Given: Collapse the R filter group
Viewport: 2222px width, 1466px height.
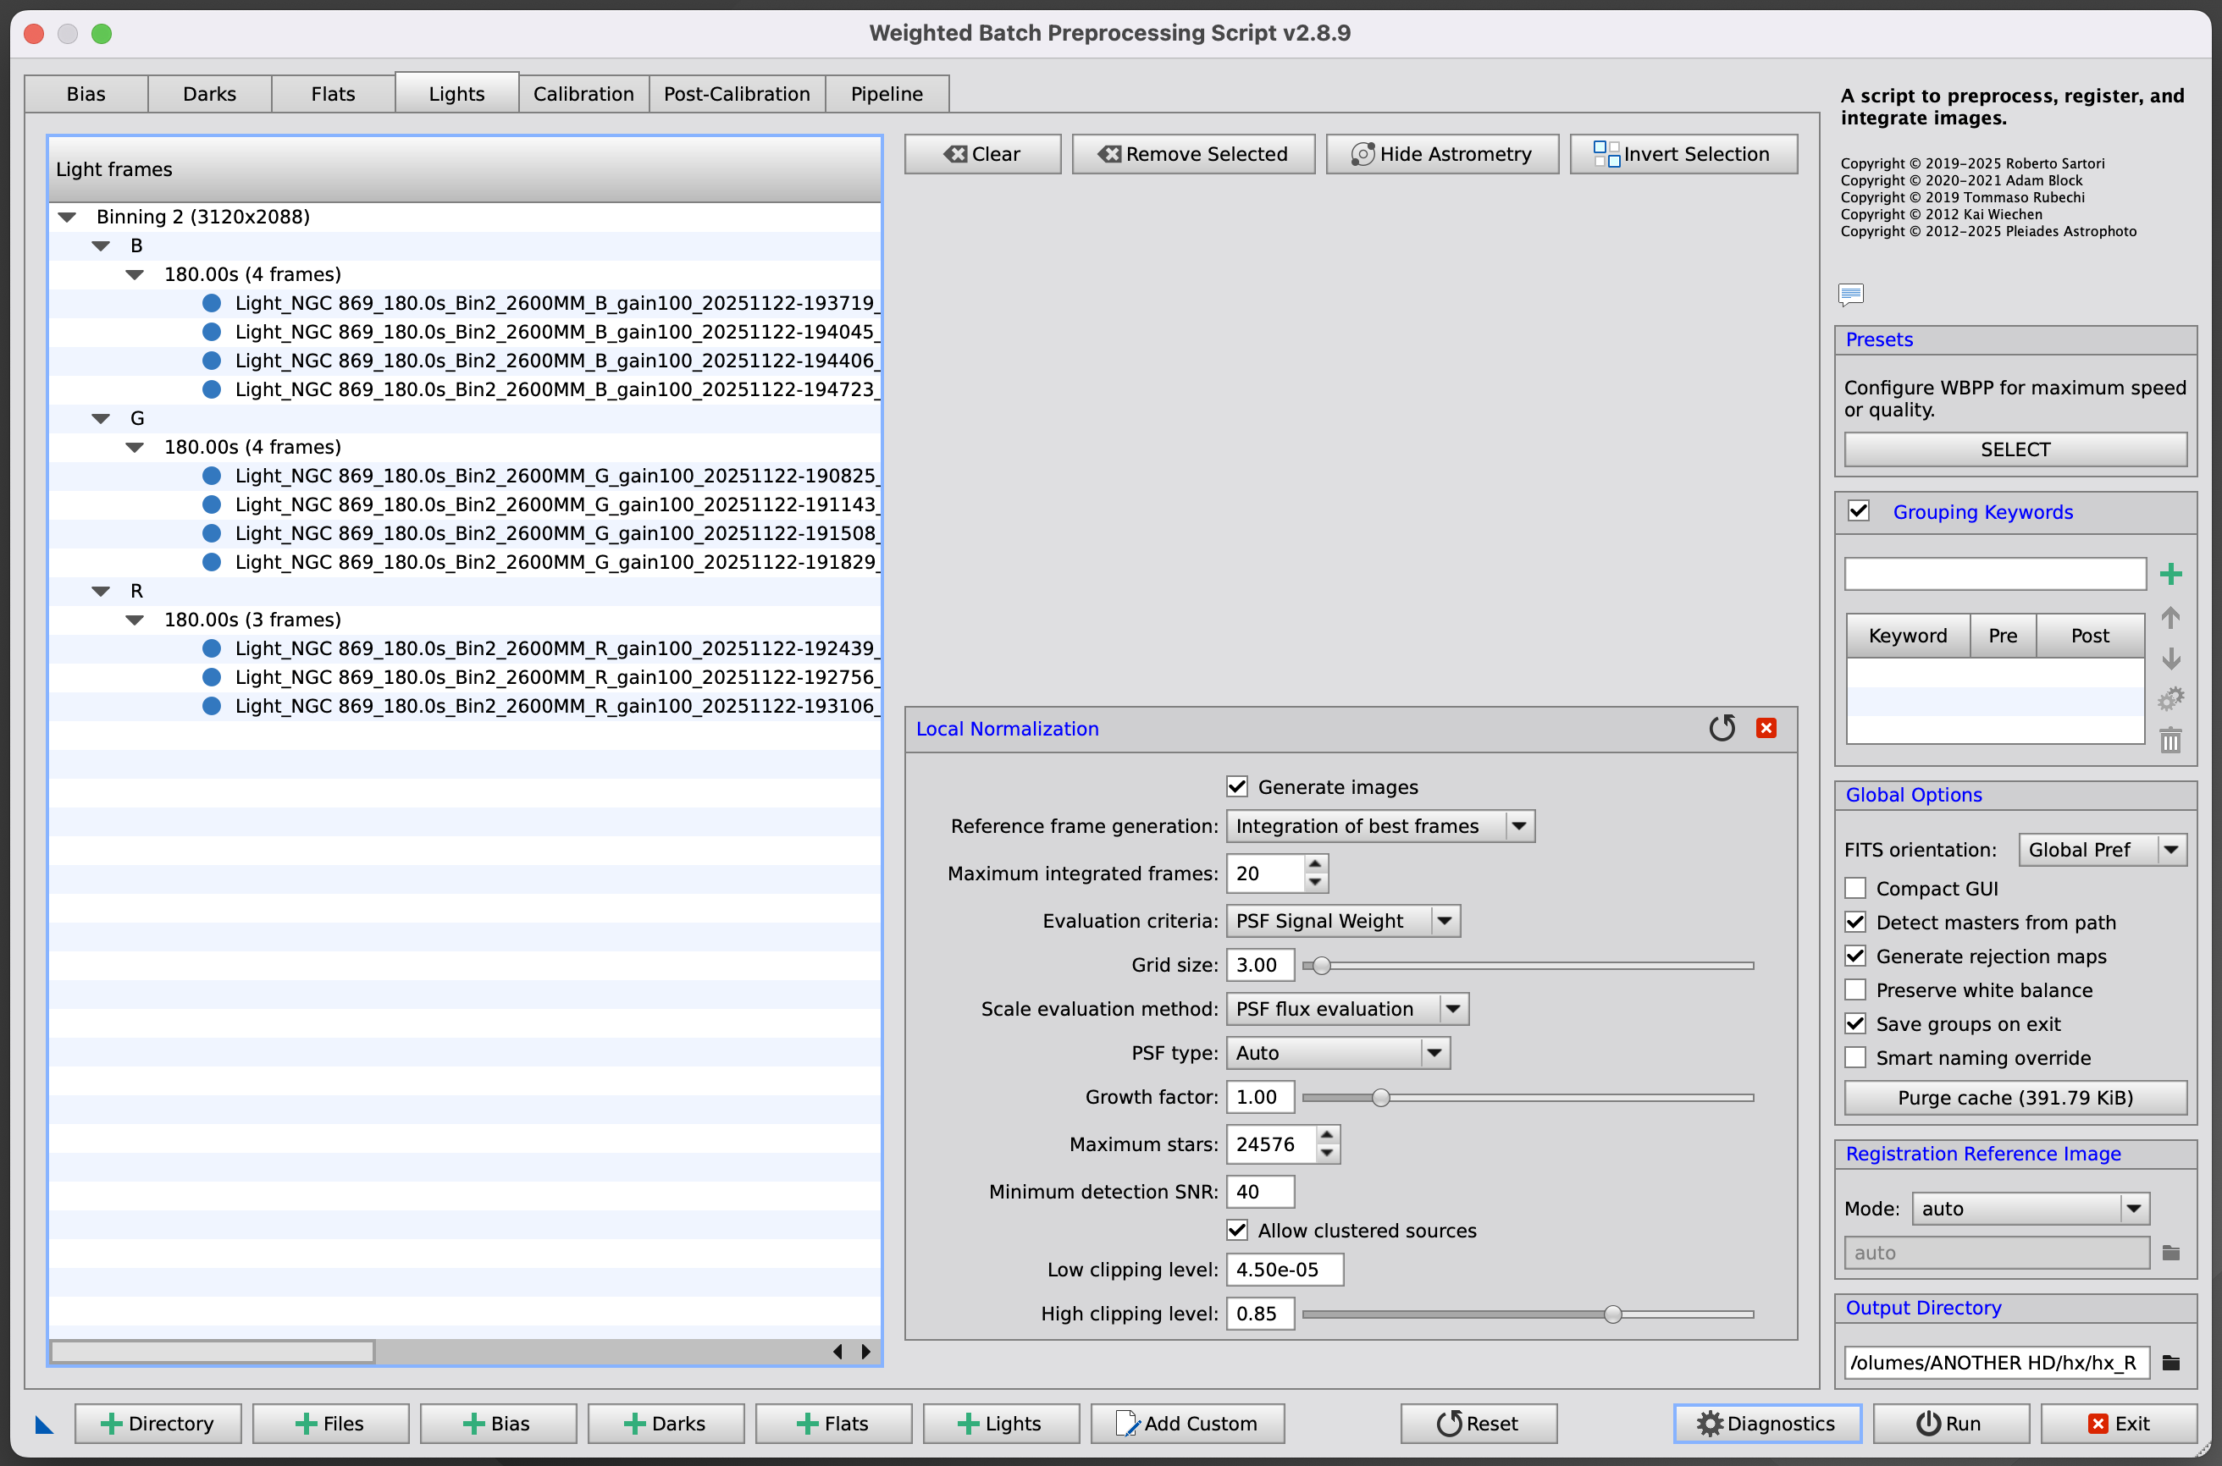Looking at the screenshot, I should coord(101,591).
